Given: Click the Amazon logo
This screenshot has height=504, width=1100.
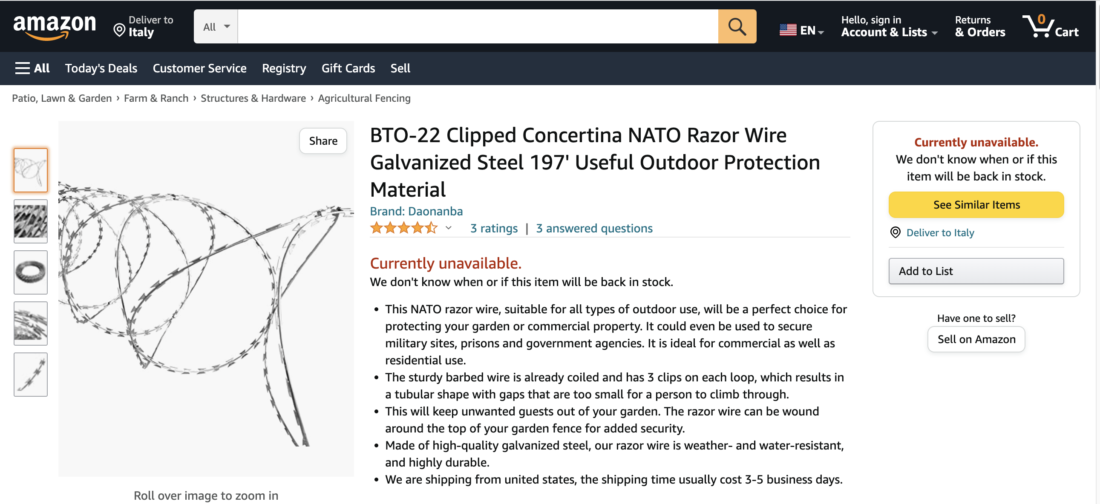Looking at the screenshot, I should (55, 26).
